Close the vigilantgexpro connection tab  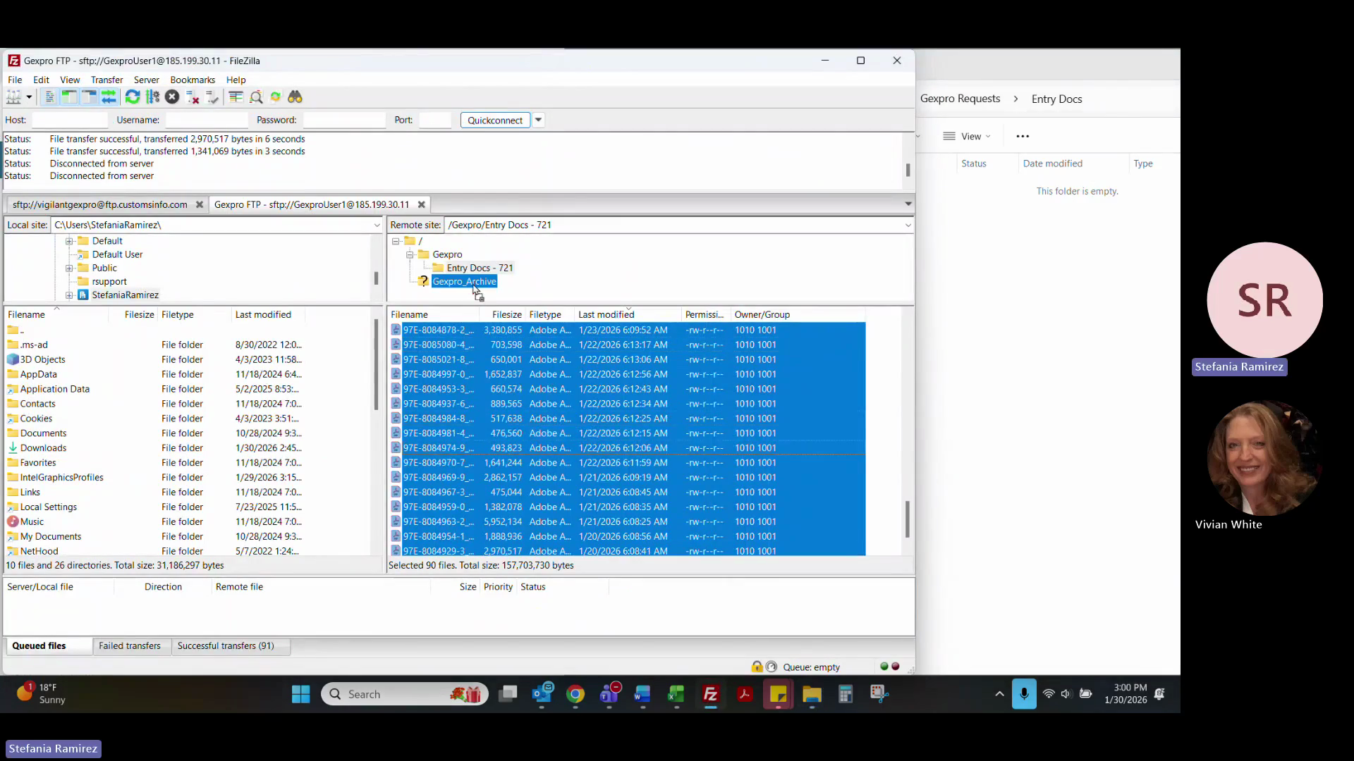[200, 205]
